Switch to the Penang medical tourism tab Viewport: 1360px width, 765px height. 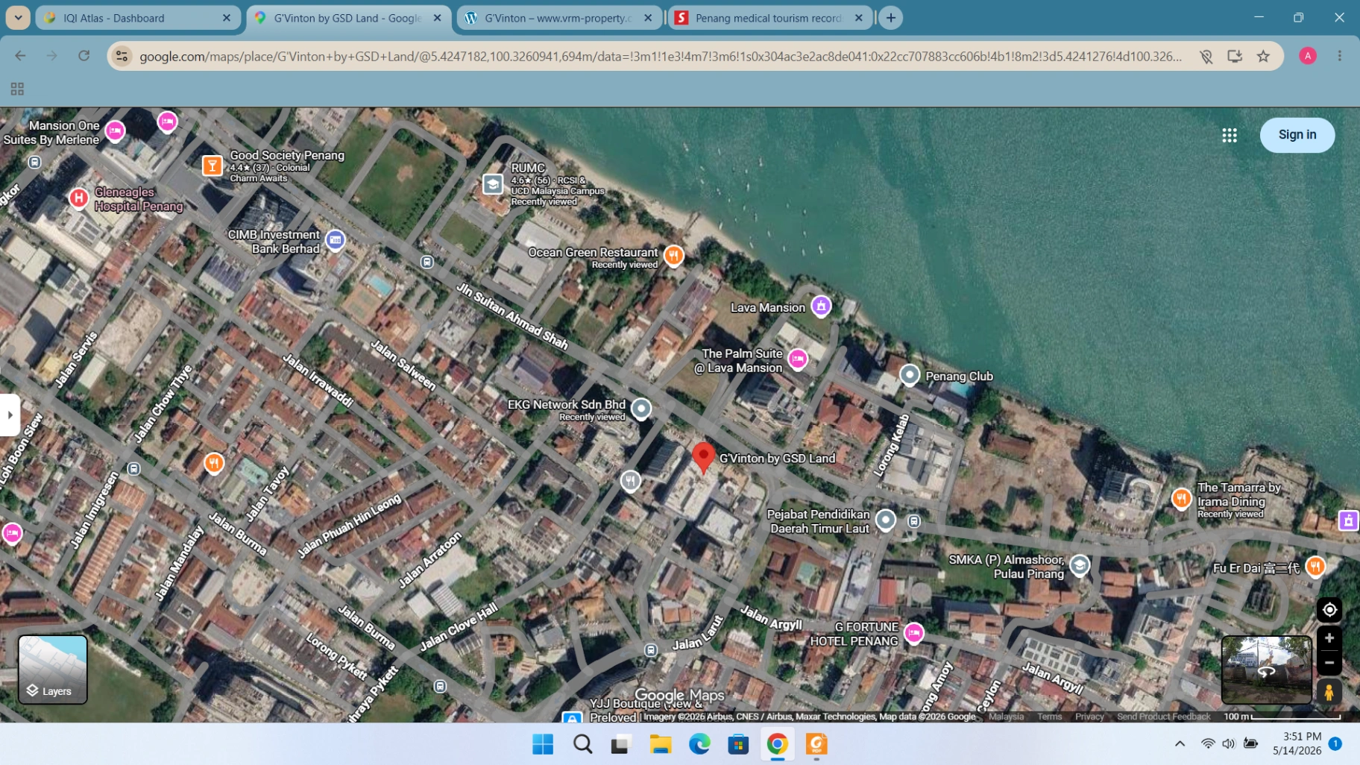coord(769,18)
